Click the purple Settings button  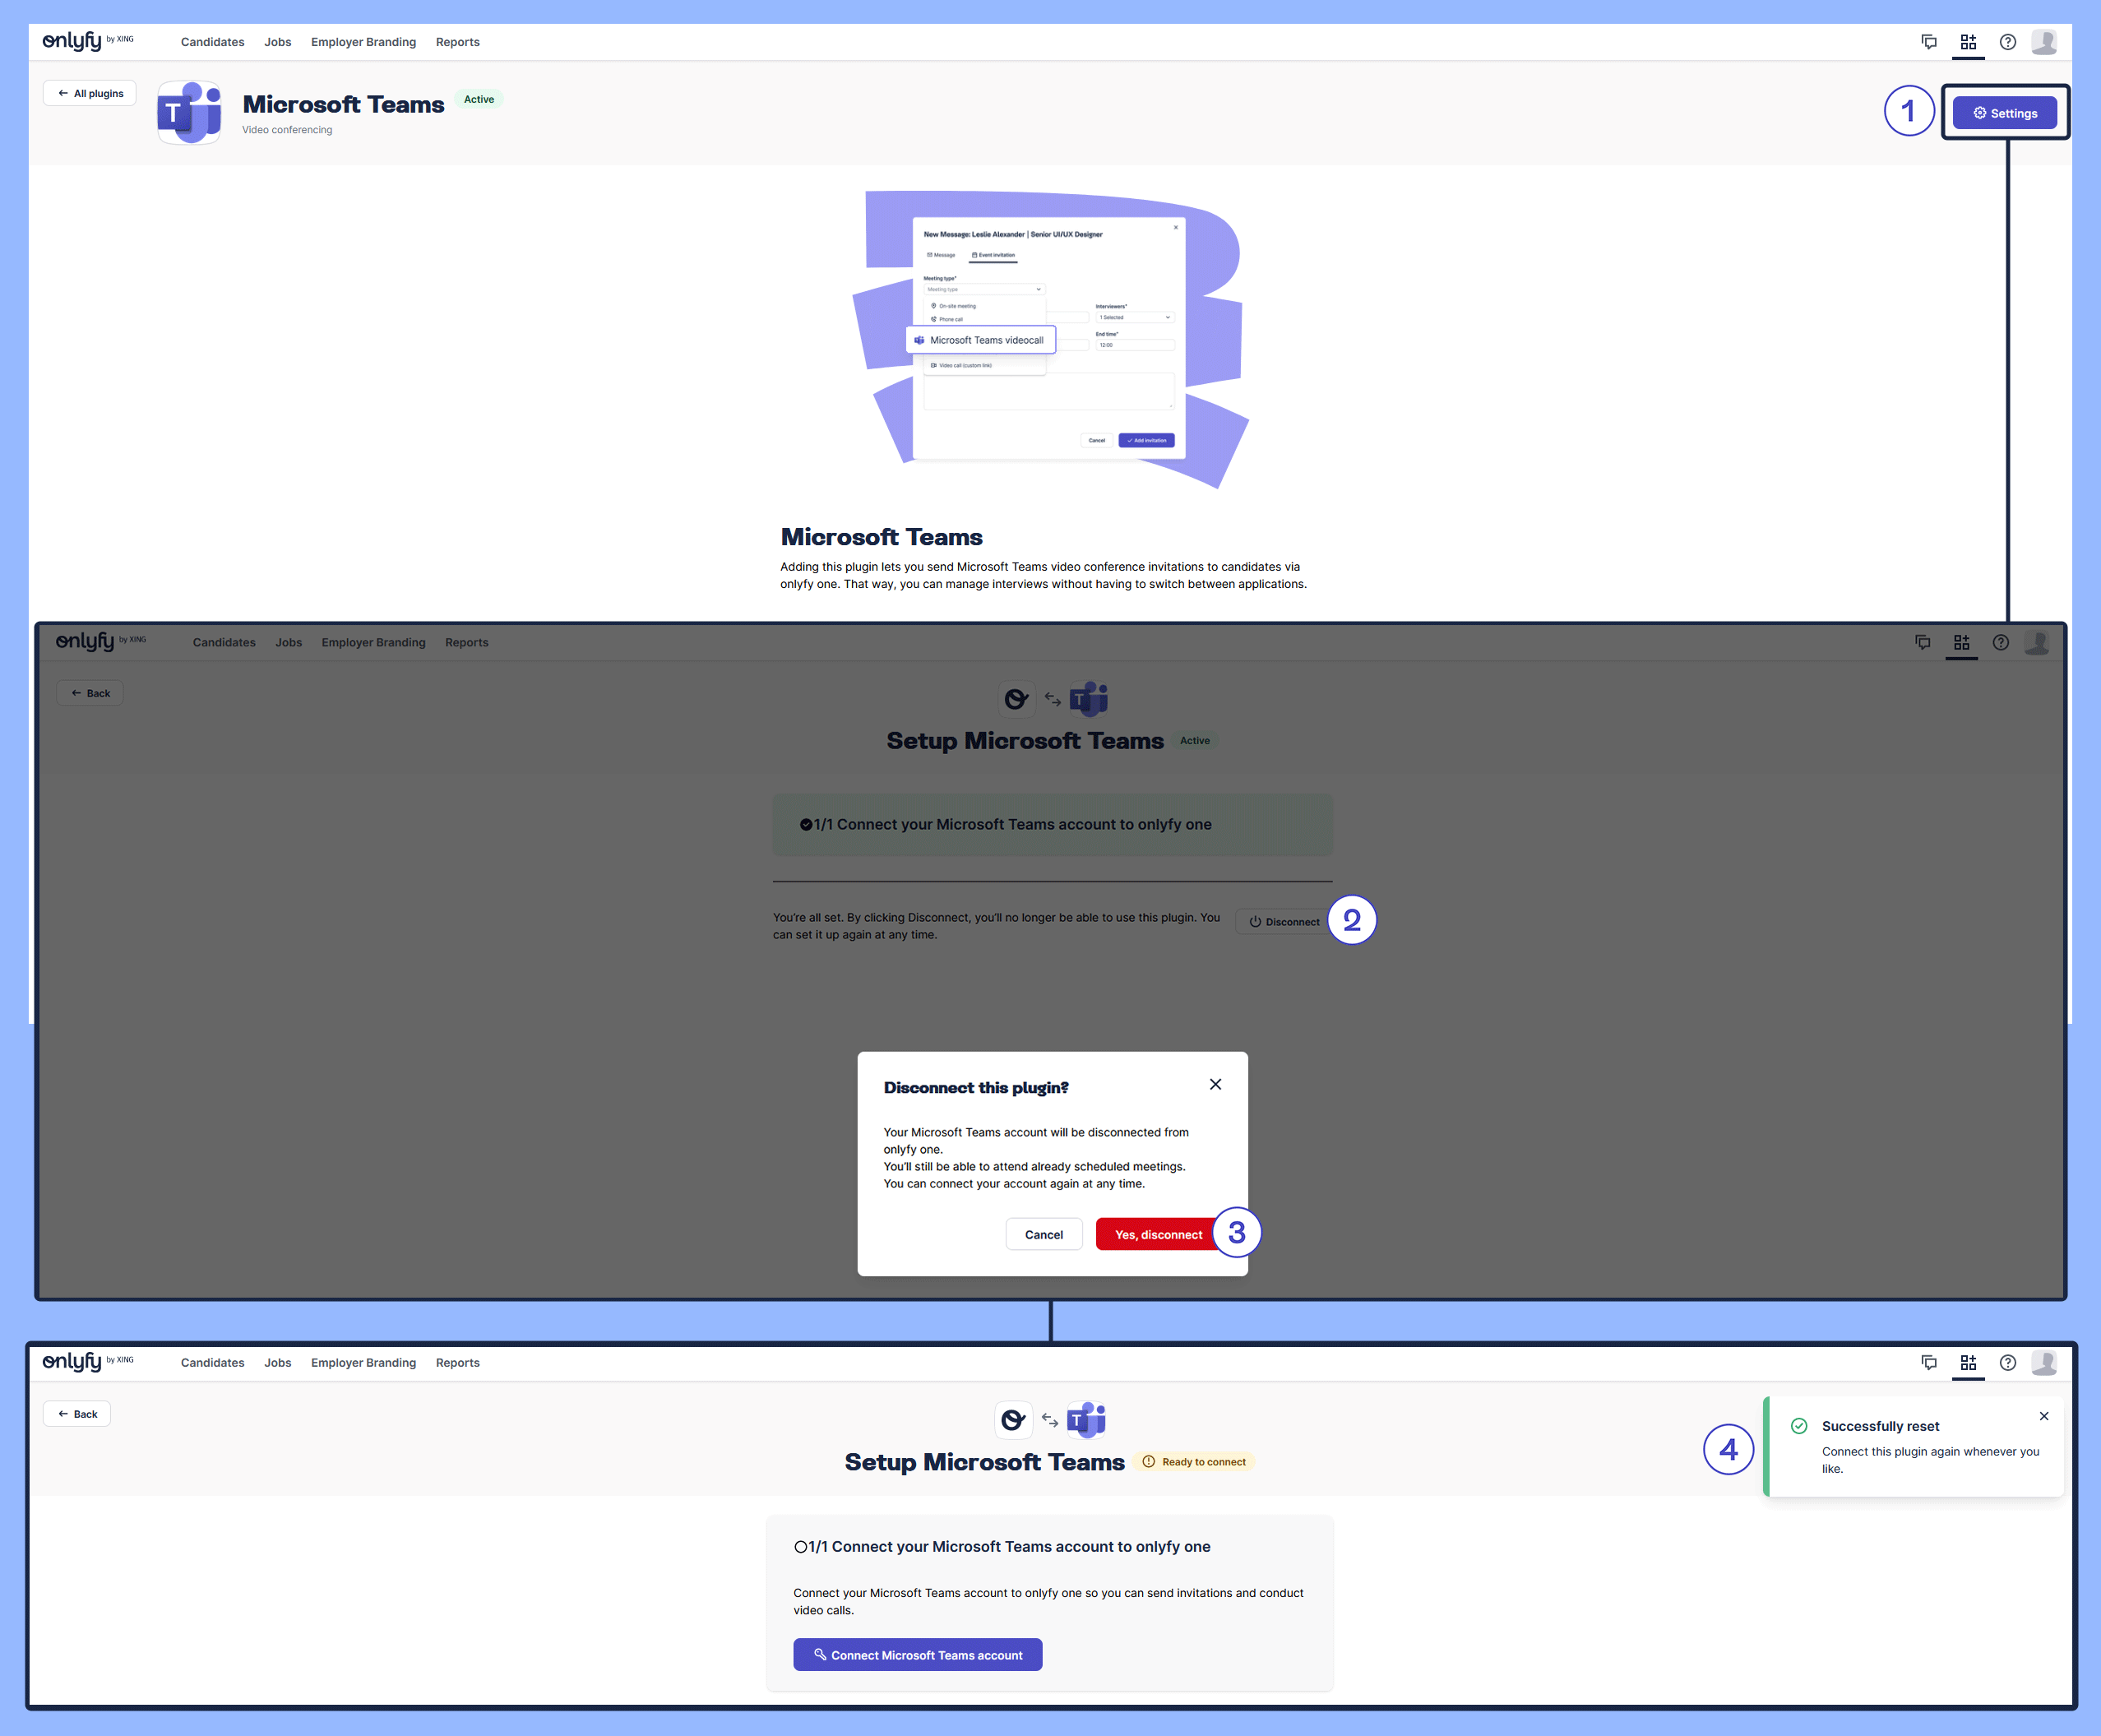click(x=2004, y=113)
